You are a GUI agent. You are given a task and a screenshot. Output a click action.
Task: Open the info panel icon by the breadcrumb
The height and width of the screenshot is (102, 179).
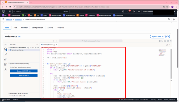coord(169,19)
